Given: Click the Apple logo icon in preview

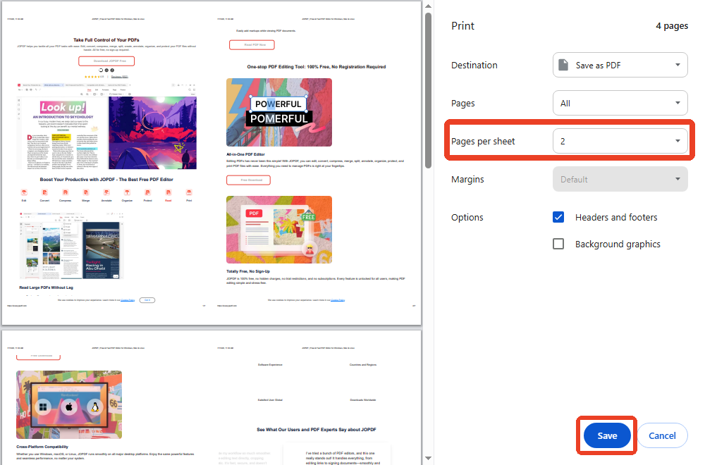Looking at the screenshot, I should [x=69, y=407].
